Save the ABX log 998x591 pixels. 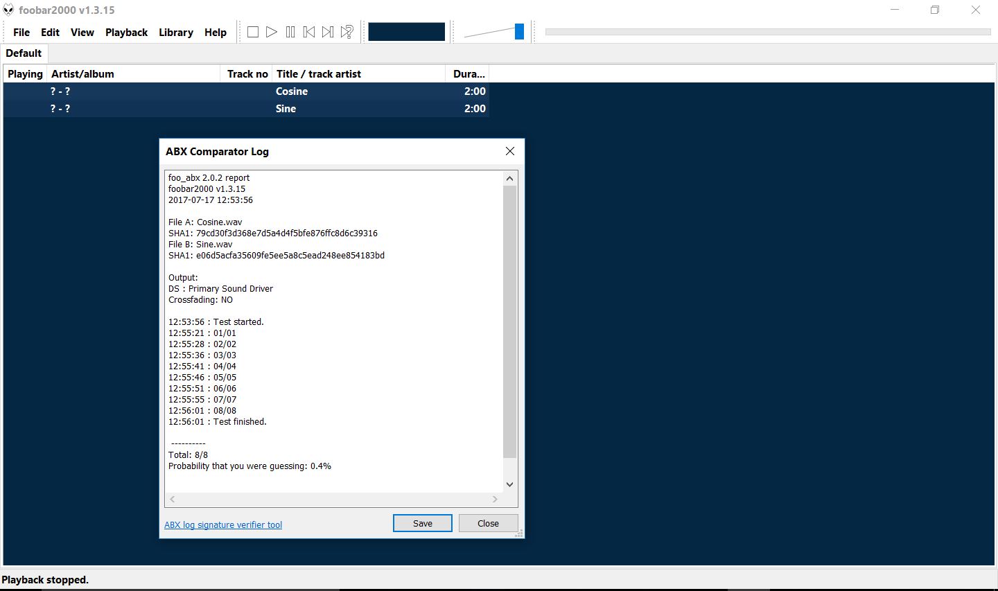(423, 523)
